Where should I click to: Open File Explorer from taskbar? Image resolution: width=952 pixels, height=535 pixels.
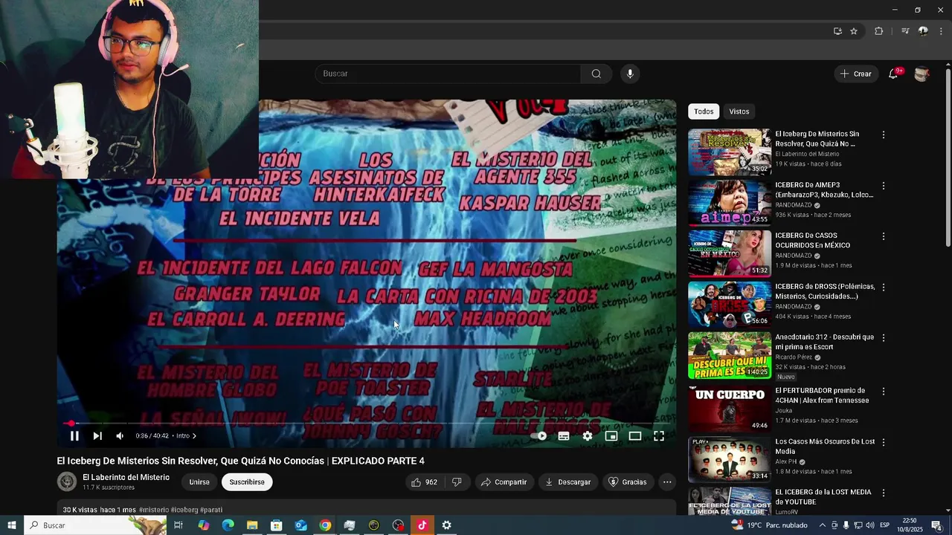point(252,525)
